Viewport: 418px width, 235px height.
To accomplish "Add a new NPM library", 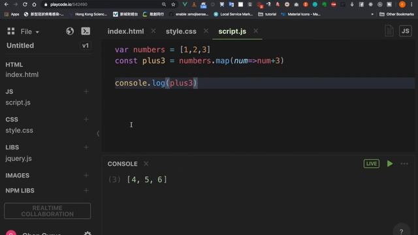I will coord(86,190).
